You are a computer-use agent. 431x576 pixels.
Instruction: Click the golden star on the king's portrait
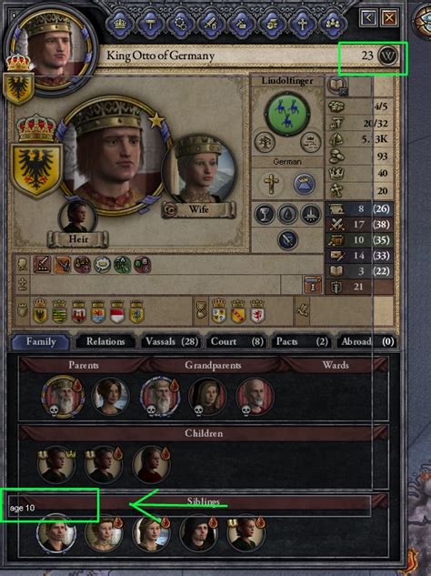156,121
